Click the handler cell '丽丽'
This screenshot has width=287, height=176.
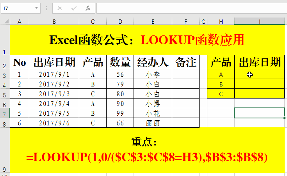point(153,123)
